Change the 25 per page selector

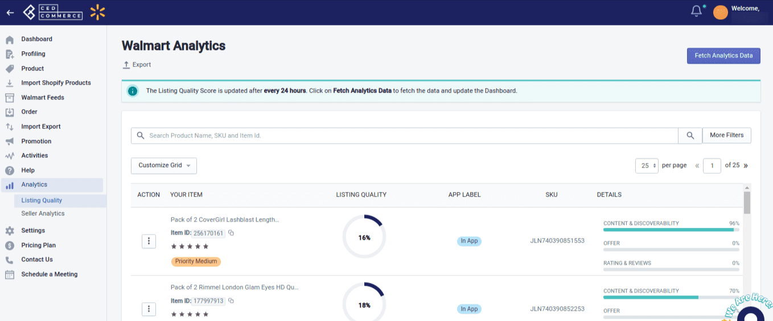[647, 165]
